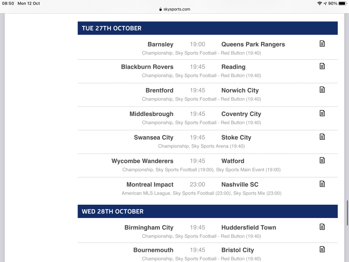Tap document icon for Middlesbrough v Coventry City
The width and height of the screenshot is (349, 262).
coord(322,113)
